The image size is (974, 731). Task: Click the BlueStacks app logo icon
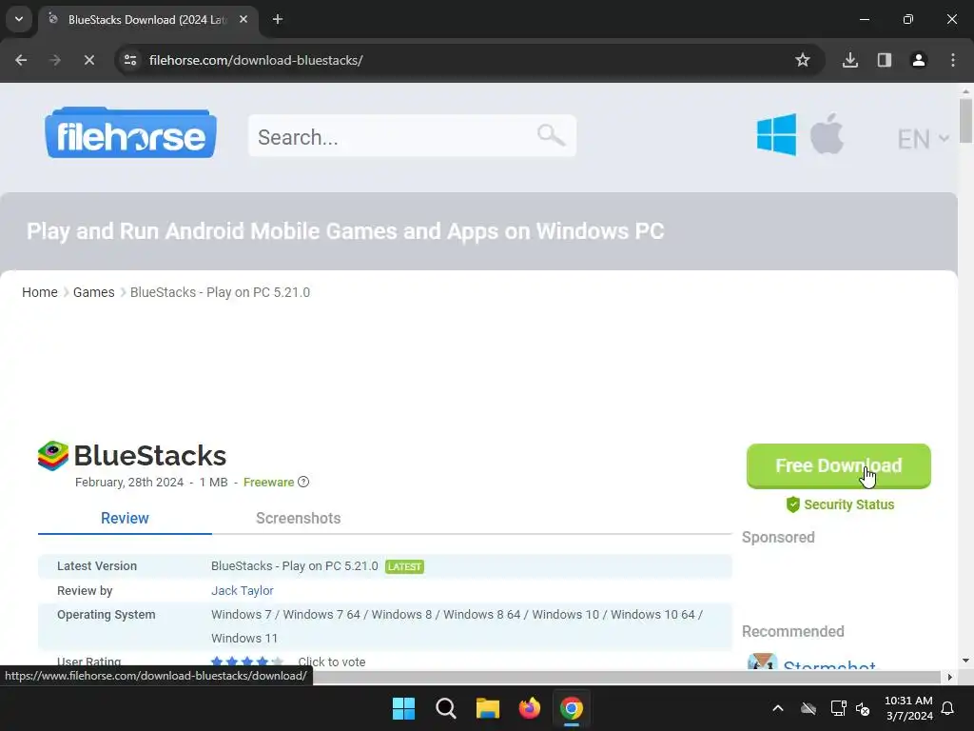pos(53,456)
